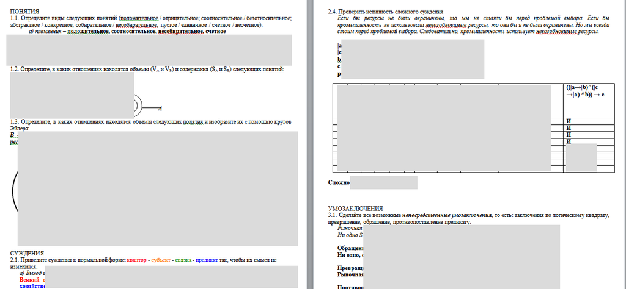Click the red word квантор
This screenshot has width=626, height=289.
(137, 260)
